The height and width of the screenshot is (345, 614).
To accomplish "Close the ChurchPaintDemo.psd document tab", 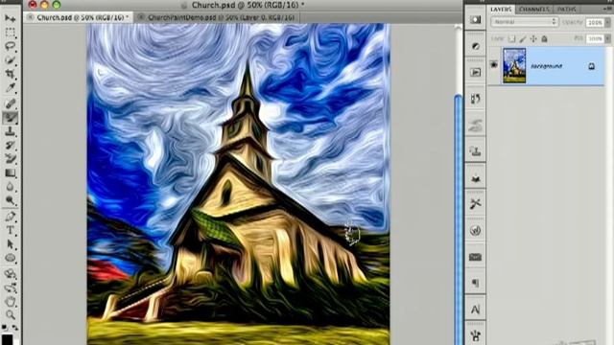I will (141, 17).
